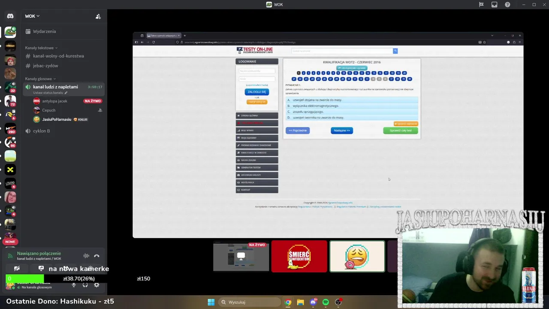549x309 pixels.
Task: Select the NA ŻYWO stream thumbnail
Action: (241, 256)
